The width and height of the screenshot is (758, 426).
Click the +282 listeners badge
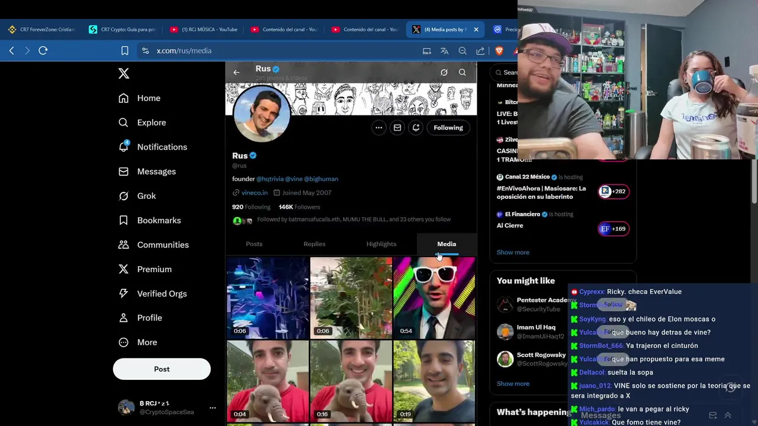[614, 191]
